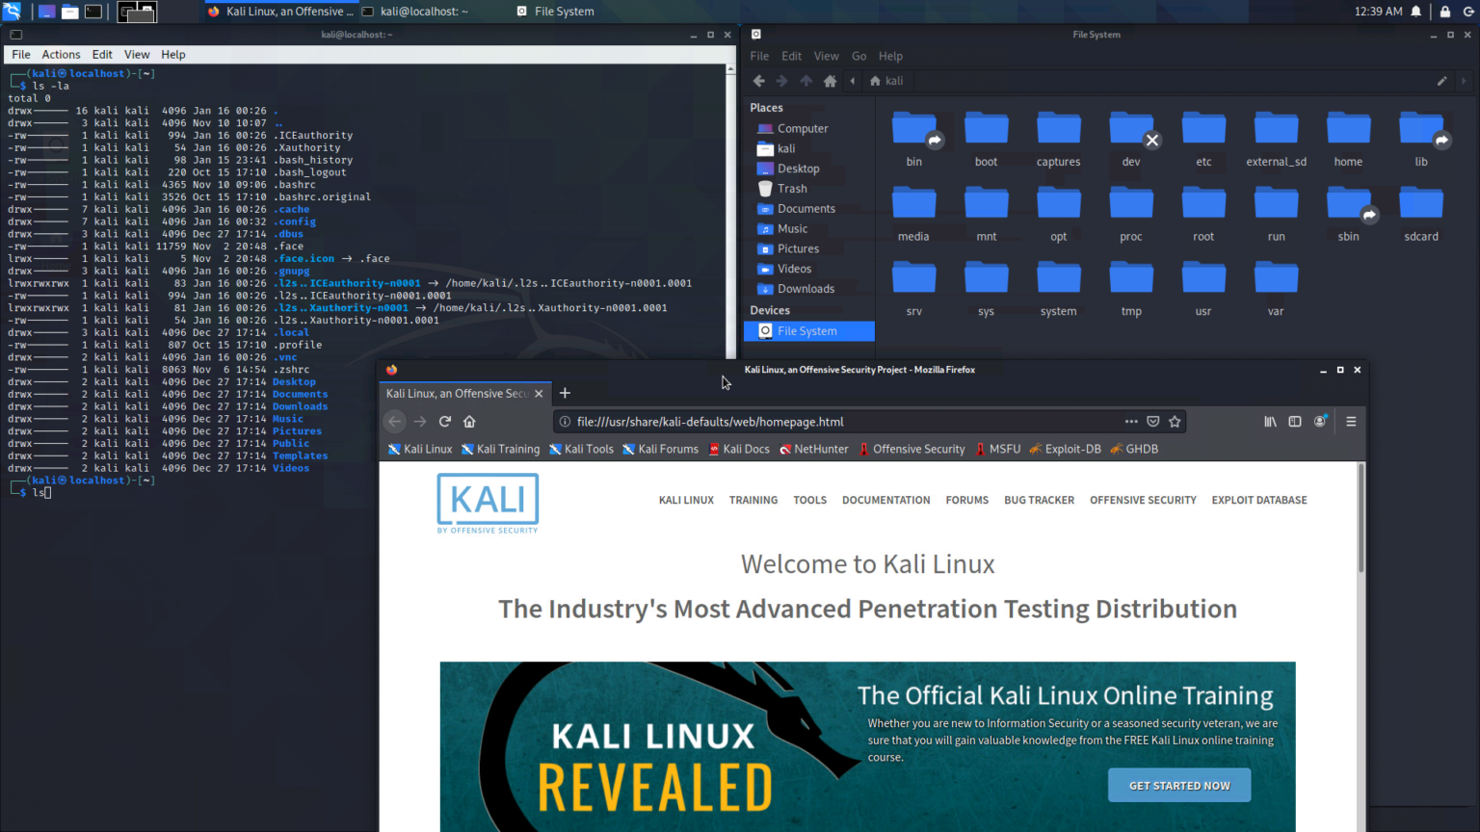Open the page actions ellipsis menu
The width and height of the screenshot is (1480, 832).
pyautogui.click(x=1130, y=421)
